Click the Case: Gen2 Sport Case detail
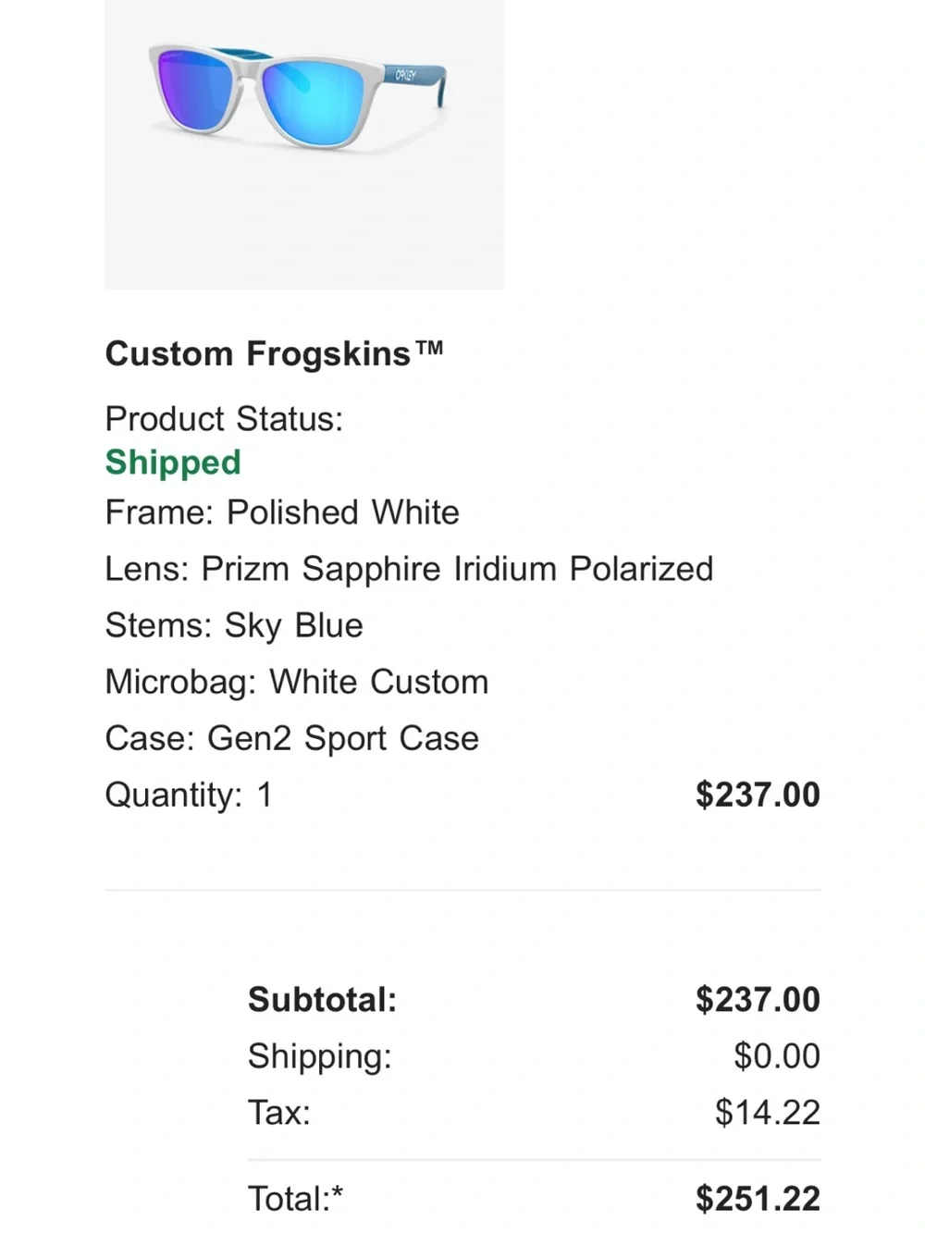The image size is (925, 1233). 291,738
